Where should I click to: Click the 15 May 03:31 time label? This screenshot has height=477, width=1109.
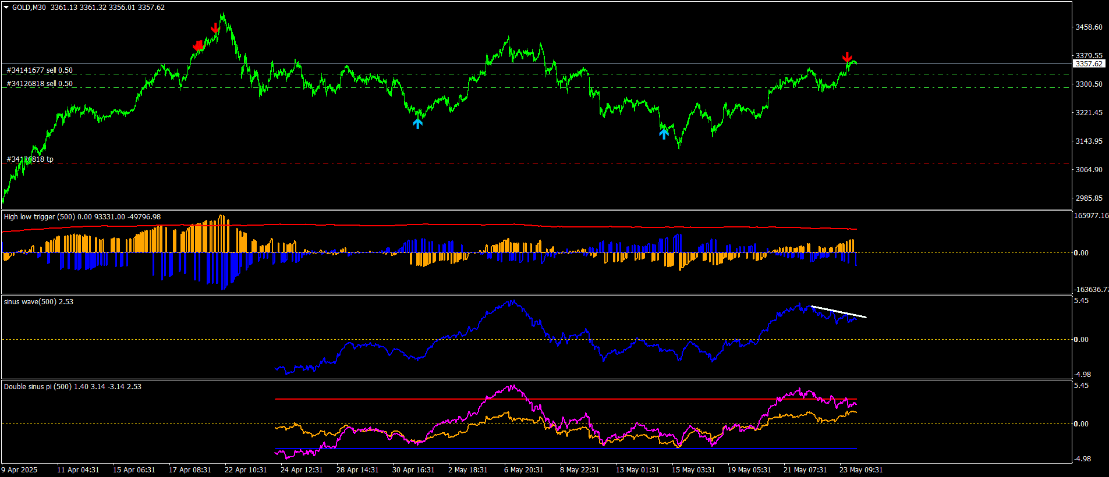[x=693, y=470]
